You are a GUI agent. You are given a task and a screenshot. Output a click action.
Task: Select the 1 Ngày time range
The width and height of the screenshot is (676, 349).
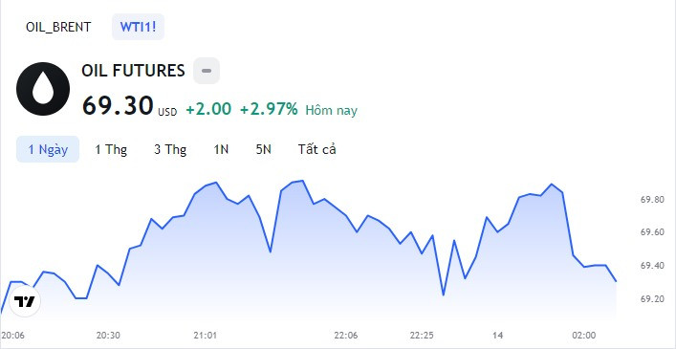[48, 149]
